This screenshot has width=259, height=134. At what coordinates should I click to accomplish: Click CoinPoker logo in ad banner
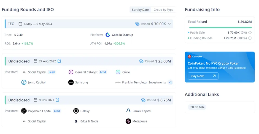[190, 57]
